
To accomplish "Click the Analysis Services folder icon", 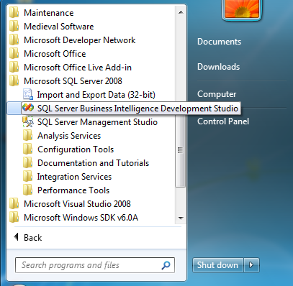I will pos(27,136).
